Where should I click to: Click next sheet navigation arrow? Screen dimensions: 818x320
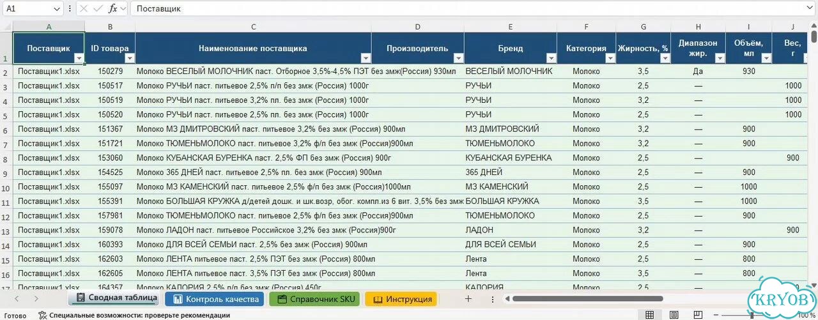36,299
